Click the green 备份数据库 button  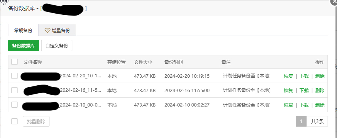[x=24, y=45]
